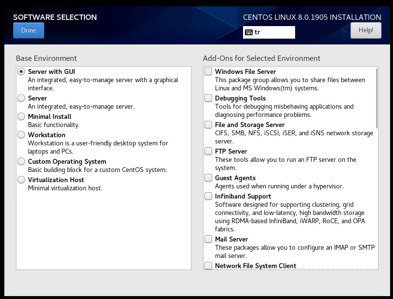Click the Base Environment heading
This screenshot has height=299, width=393.
(46, 58)
